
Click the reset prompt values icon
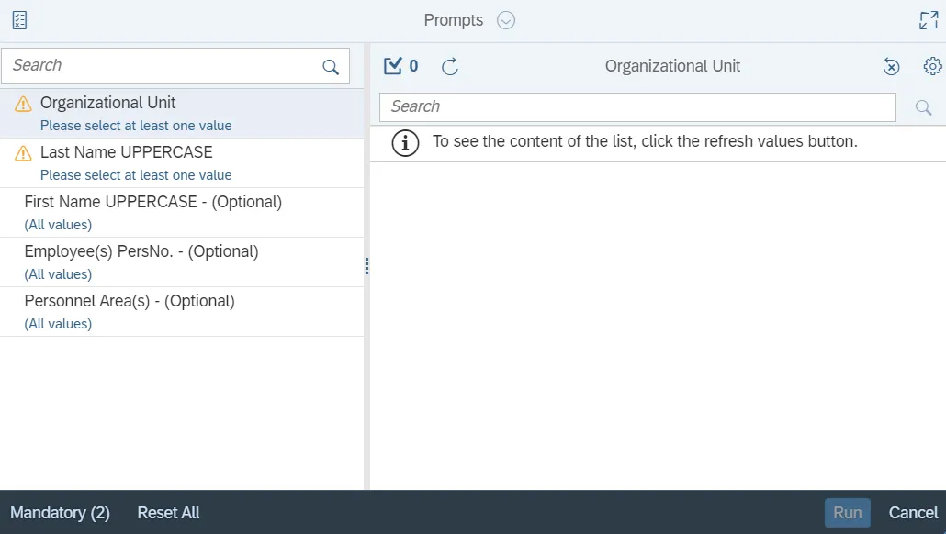point(891,66)
